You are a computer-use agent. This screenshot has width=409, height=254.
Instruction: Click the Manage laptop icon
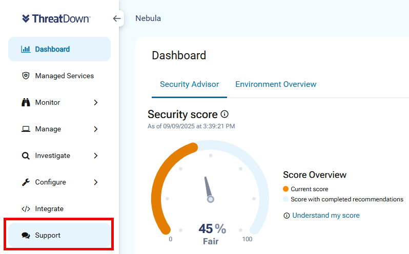point(26,129)
